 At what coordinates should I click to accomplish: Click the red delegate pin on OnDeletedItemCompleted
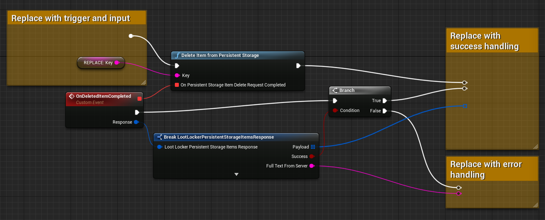tap(139, 98)
